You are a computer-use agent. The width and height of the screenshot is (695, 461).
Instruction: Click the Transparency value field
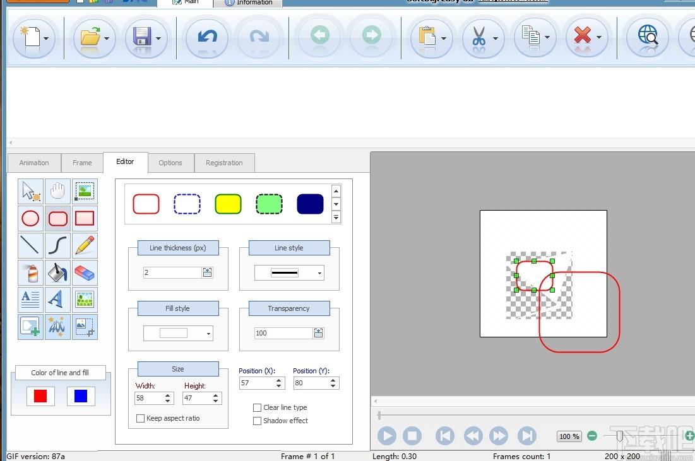click(283, 333)
